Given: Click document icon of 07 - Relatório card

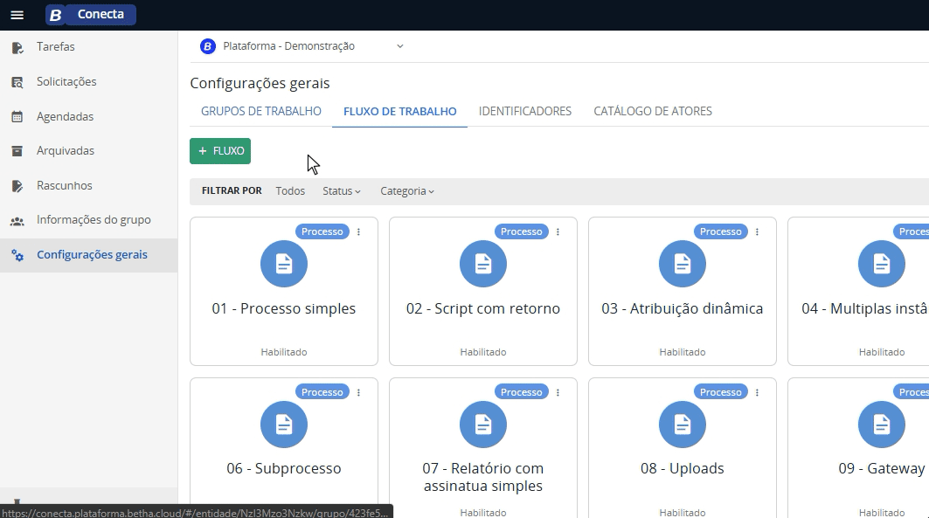Looking at the screenshot, I should pyautogui.click(x=483, y=425).
